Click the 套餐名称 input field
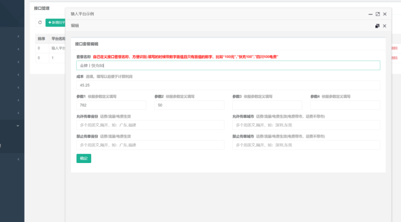The width and height of the screenshot is (401, 222). 228,65
